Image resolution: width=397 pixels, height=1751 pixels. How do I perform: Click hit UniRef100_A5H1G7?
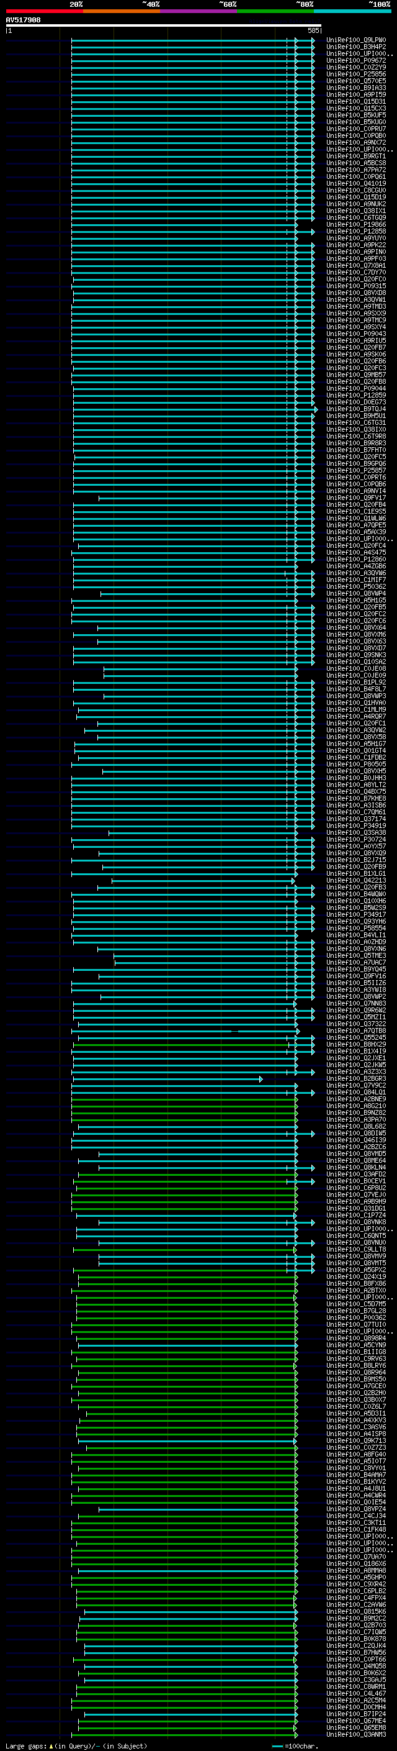[356, 744]
